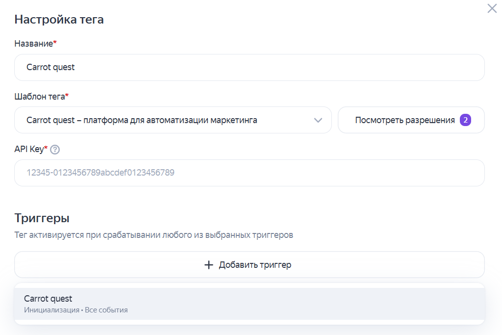Click the trigger activation description text
This screenshot has width=502, height=335.
153,235
